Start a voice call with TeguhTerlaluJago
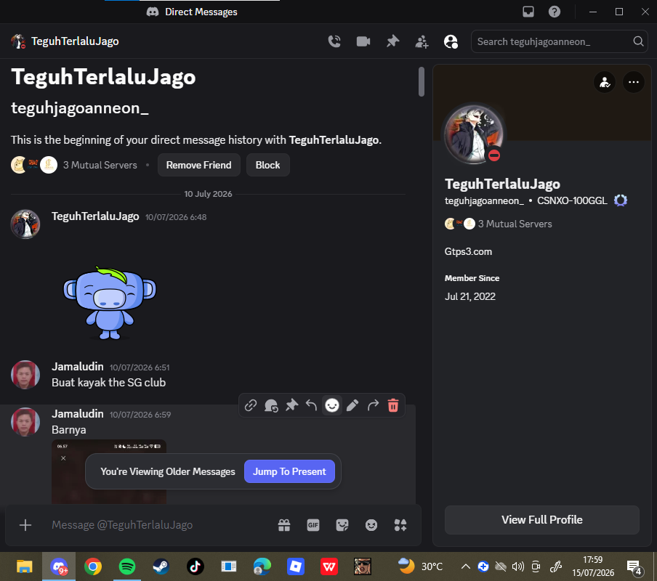This screenshot has width=657, height=581. pos(334,41)
